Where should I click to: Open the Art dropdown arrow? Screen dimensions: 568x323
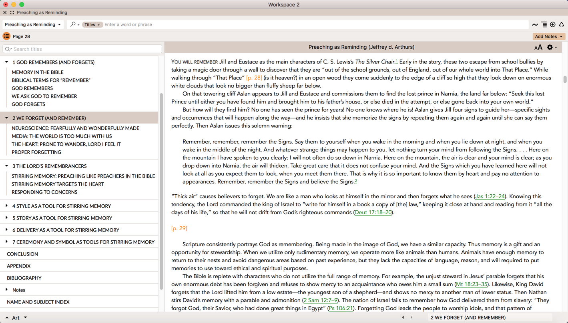25,318
